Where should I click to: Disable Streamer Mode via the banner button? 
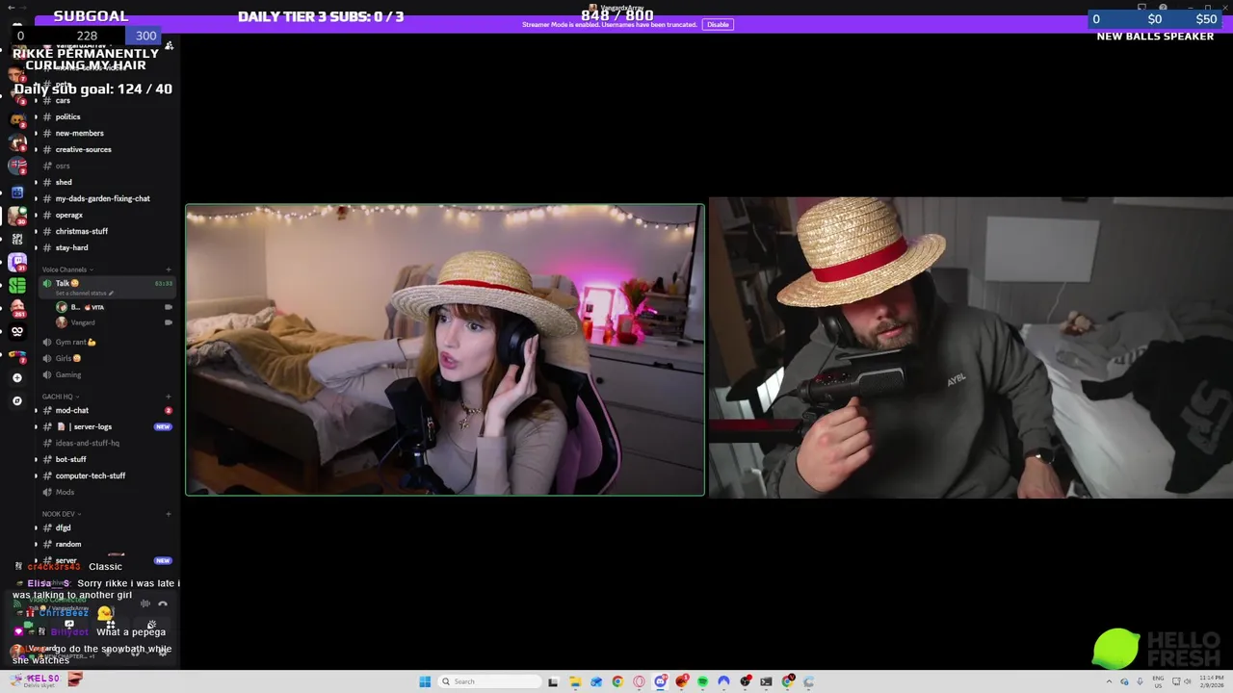718,24
